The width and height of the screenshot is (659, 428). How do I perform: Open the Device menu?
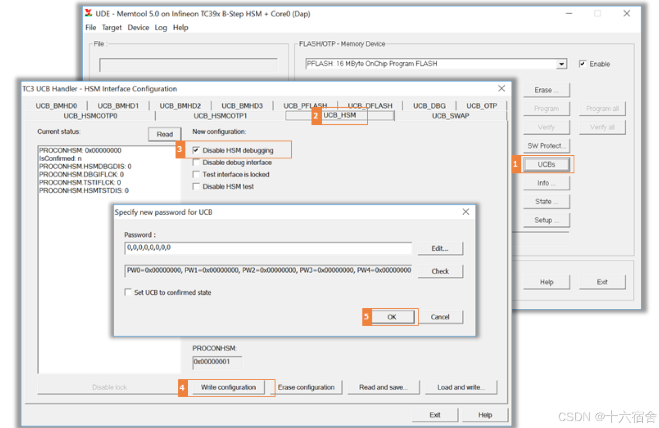[x=138, y=27]
